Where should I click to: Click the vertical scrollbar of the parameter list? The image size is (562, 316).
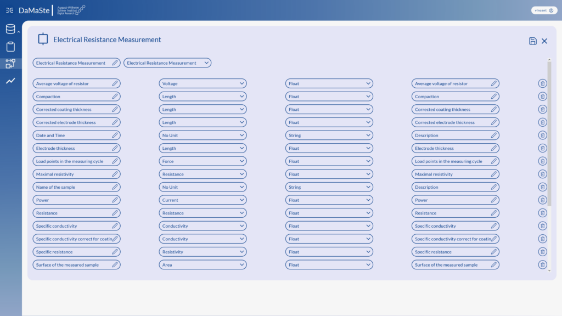[549, 133]
